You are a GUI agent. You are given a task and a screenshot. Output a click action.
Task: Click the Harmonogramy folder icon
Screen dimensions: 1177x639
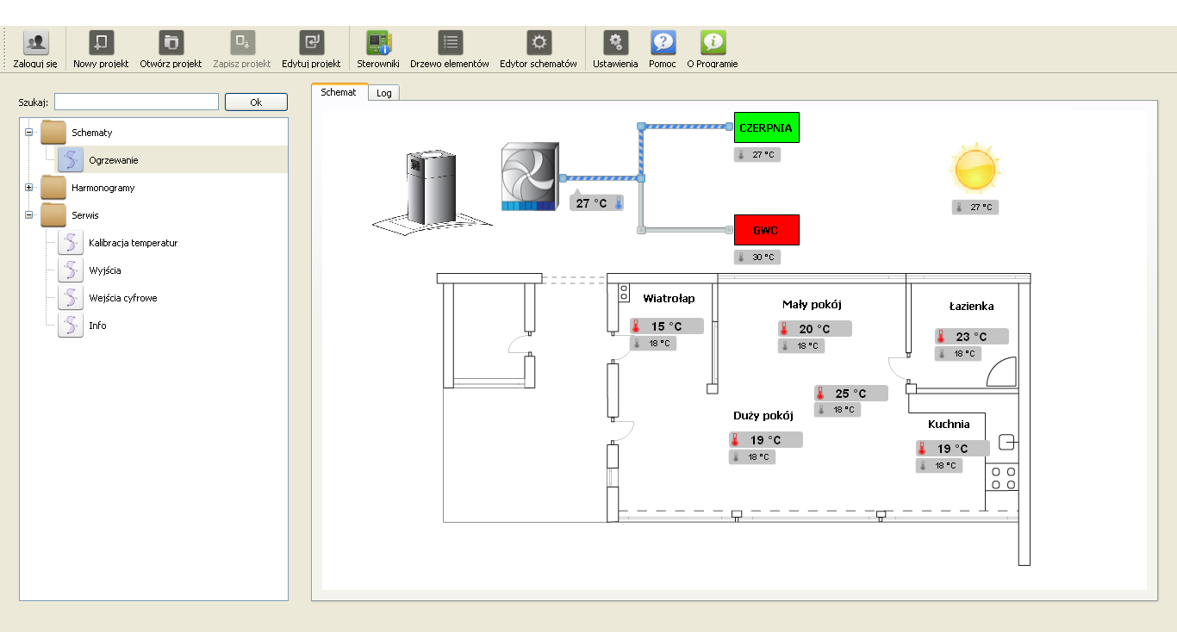[53, 188]
